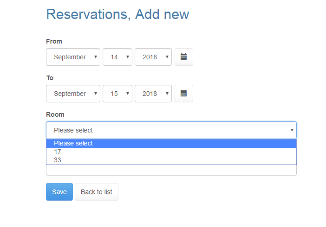This screenshot has width=326, height=227.
Task: Select room 17 from the list
Action: coord(171,151)
